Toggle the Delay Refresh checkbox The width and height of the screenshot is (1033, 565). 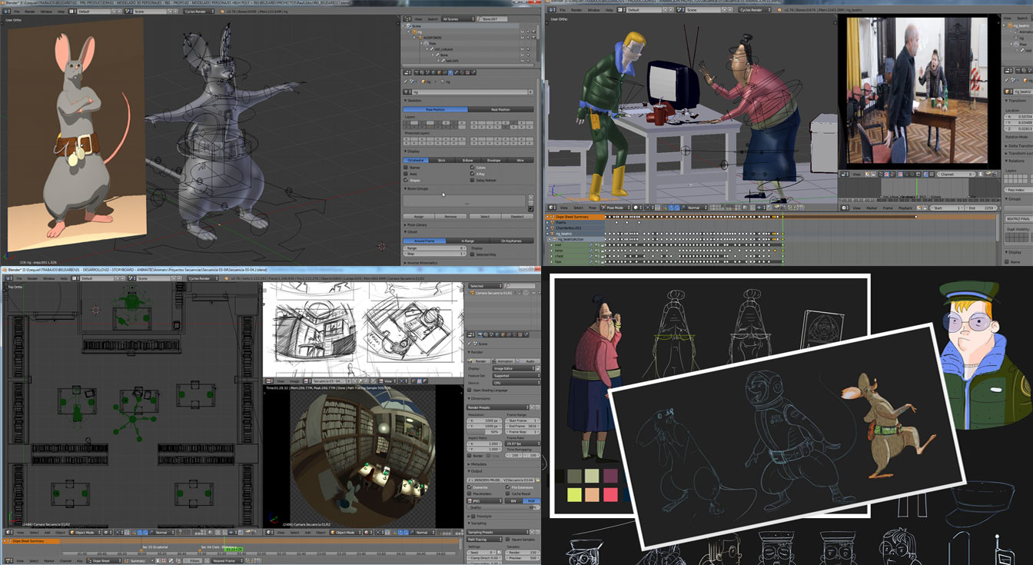[x=472, y=180]
